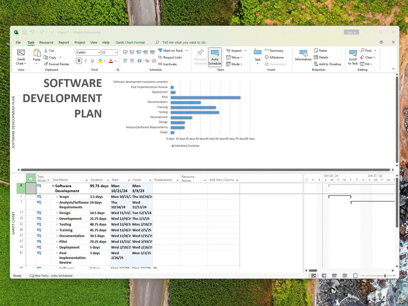The width and height of the screenshot is (408, 306).
Task: Click the Inactivate task icon
Action: tap(160, 64)
